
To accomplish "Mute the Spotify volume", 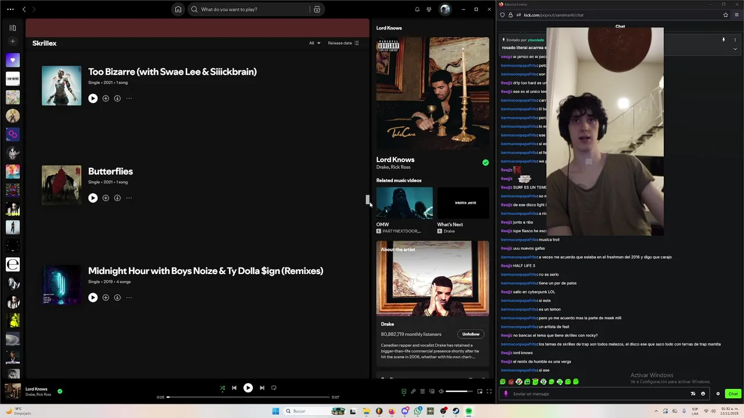I will coord(441,391).
